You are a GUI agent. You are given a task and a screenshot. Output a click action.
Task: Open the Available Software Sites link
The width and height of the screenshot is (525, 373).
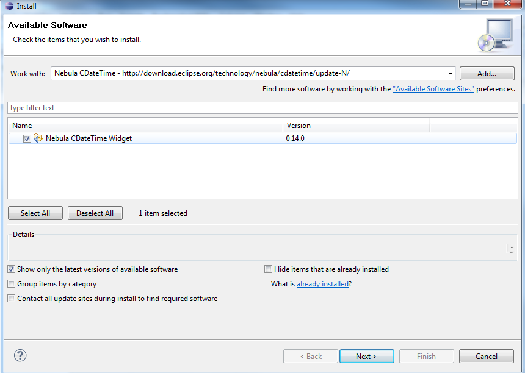[x=433, y=89]
